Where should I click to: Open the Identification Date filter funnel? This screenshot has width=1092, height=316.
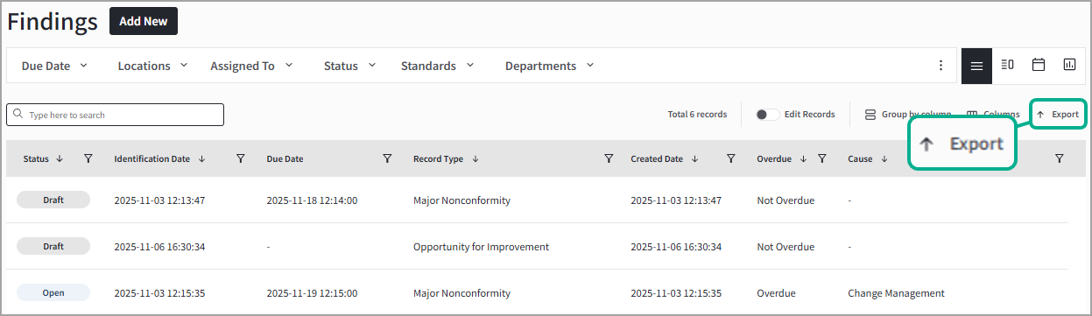click(241, 158)
